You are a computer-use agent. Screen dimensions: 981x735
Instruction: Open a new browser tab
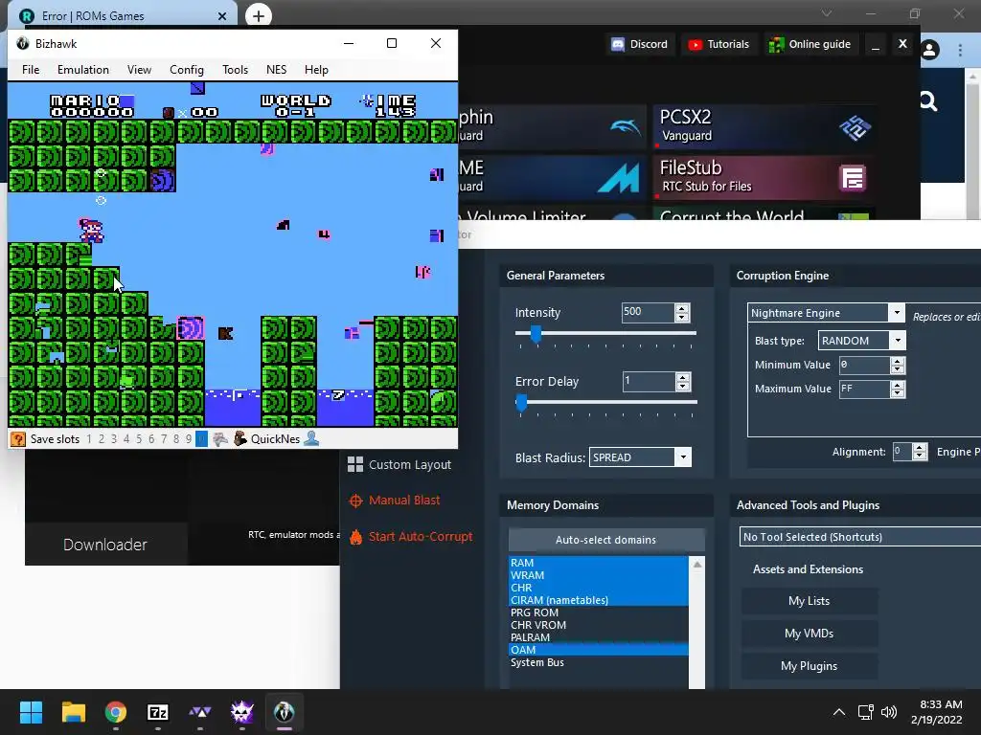pyautogui.click(x=259, y=15)
